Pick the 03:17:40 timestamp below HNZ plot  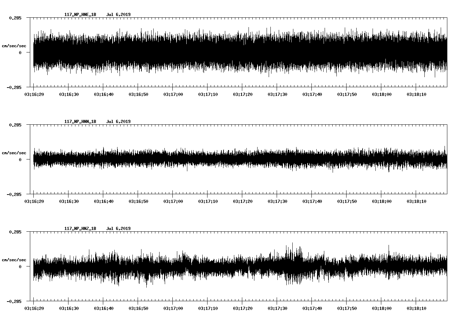312,308
